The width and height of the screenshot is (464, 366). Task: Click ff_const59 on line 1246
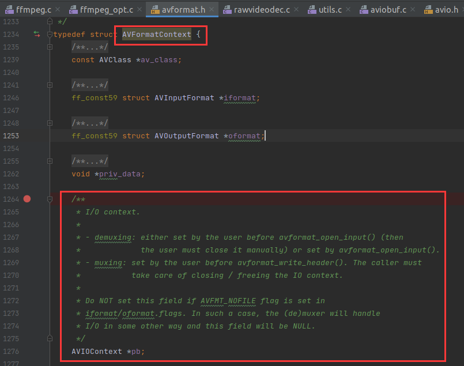tap(95, 98)
